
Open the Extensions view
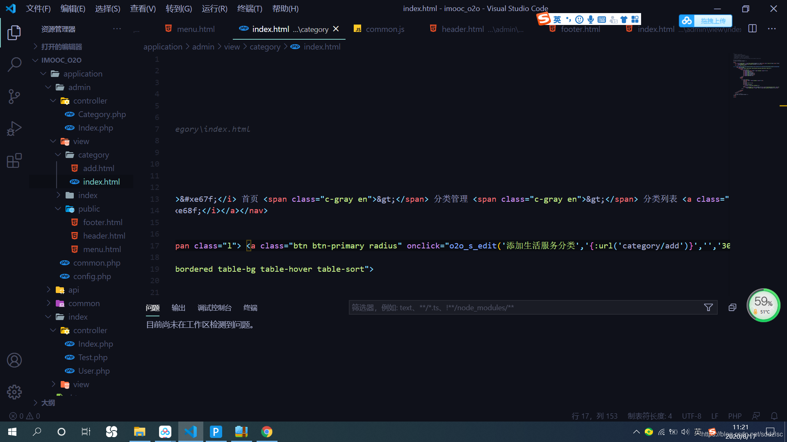point(14,160)
